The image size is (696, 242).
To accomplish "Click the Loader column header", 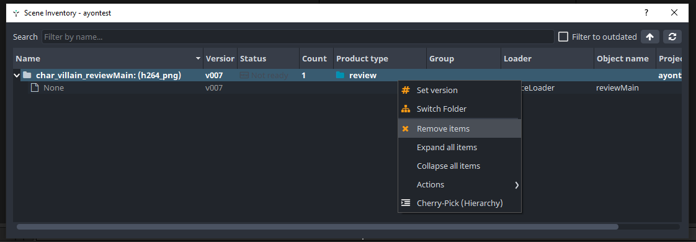I will tap(548, 58).
